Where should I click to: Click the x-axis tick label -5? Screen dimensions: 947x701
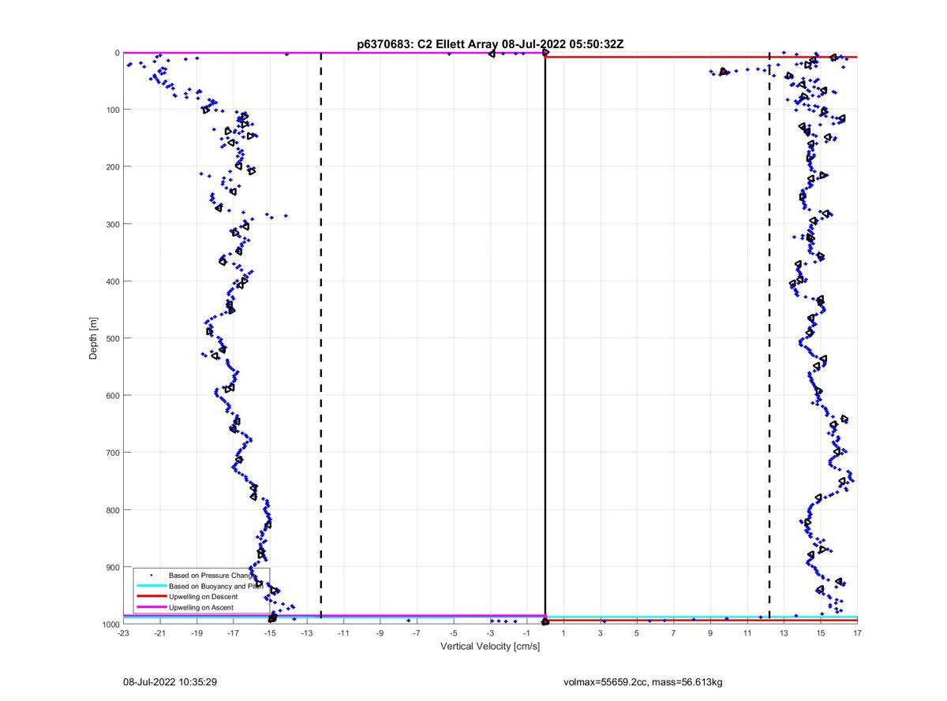pos(453,632)
